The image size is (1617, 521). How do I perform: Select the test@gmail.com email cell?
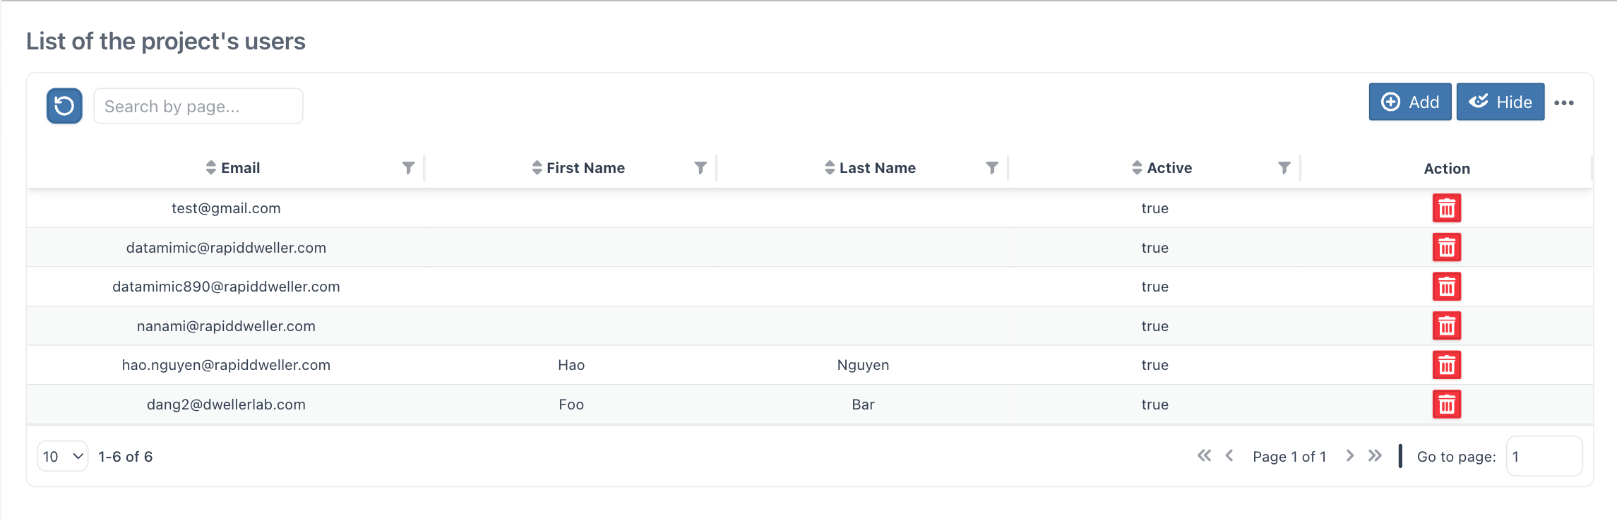coord(226,208)
